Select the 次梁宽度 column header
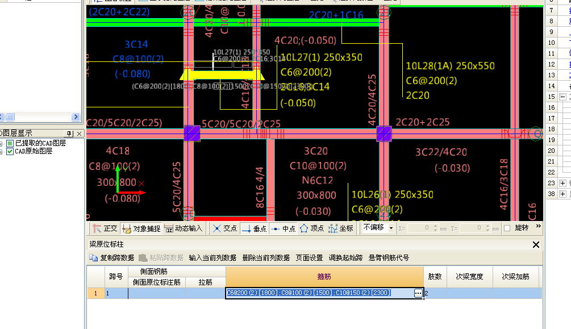The width and height of the screenshot is (571, 329). click(x=469, y=277)
